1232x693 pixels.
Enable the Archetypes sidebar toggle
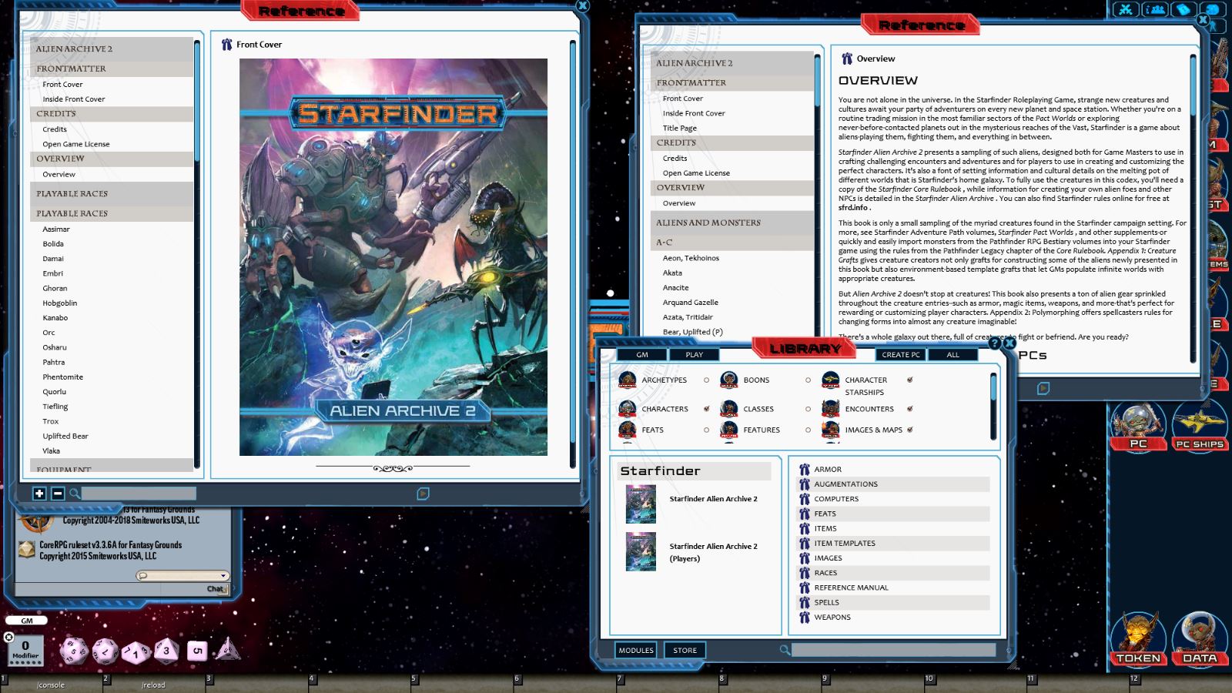(x=706, y=380)
